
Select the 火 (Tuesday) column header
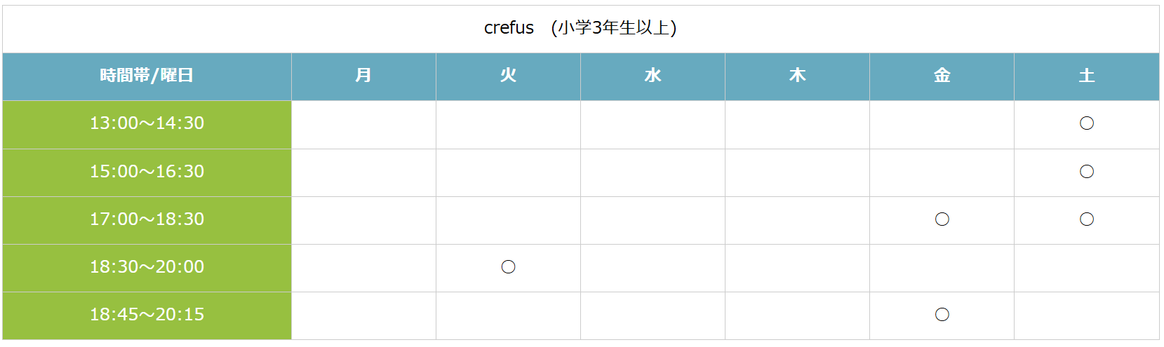508,76
